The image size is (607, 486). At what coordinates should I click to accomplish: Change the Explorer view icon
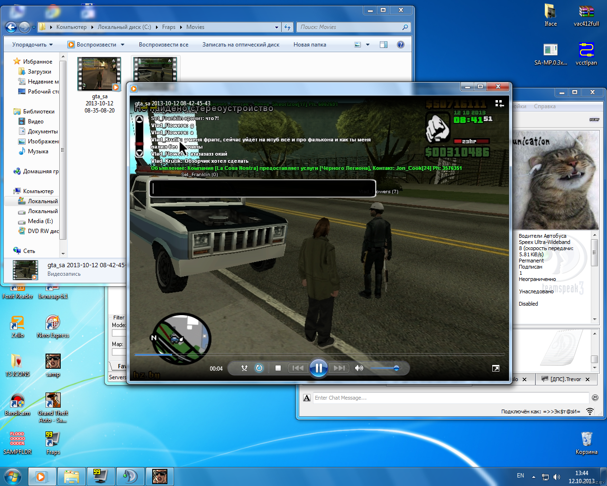coord(358,45)
